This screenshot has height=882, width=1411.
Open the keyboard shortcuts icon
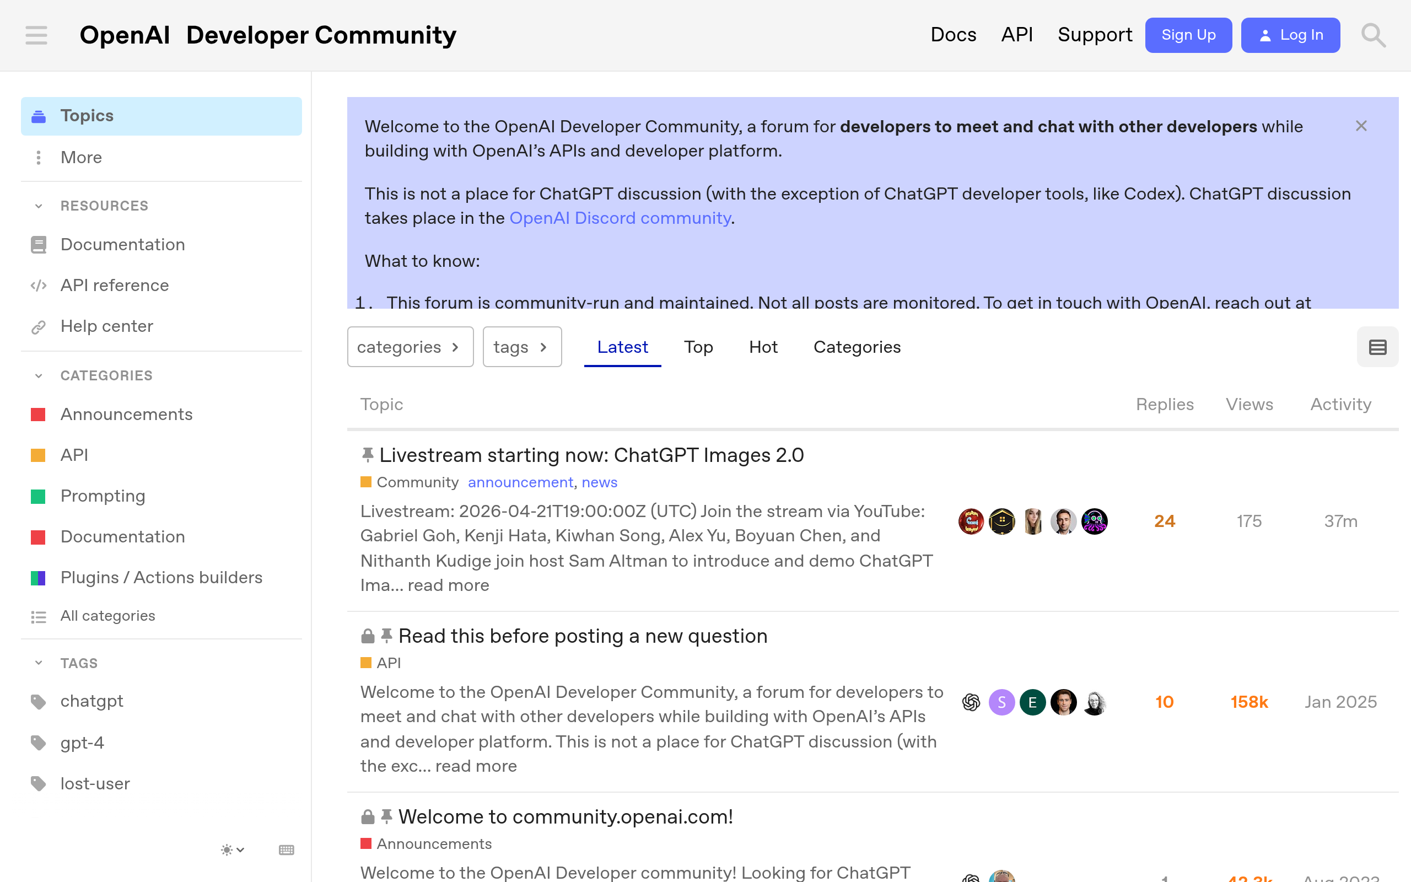286,850
